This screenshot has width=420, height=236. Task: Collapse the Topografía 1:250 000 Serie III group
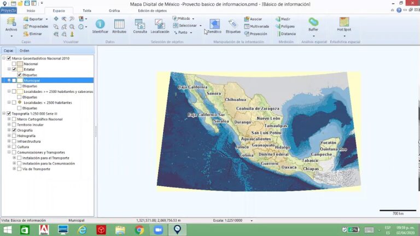pos(4,114)
